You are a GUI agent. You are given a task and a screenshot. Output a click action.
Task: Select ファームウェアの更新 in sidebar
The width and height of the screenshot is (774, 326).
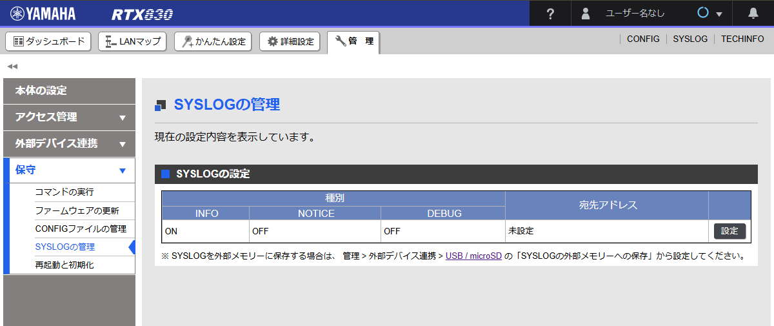(x=77, y=210)
